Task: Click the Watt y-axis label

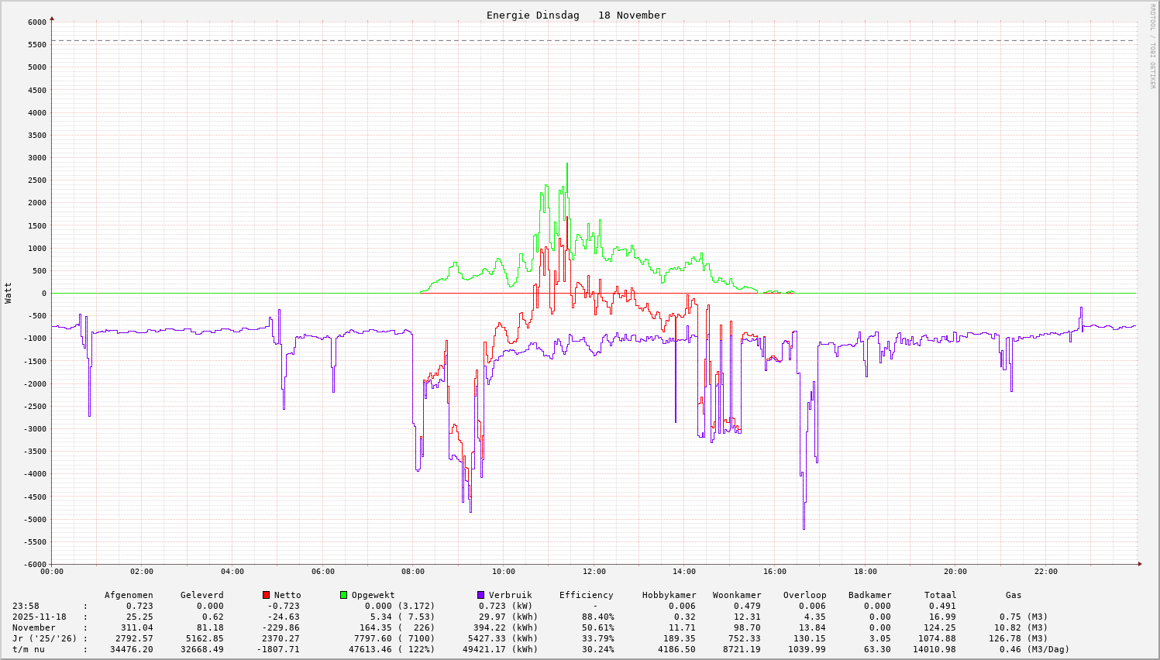Action: 9,293
